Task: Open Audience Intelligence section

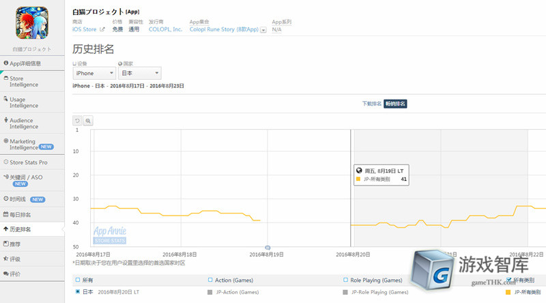Action: (32, 124)
